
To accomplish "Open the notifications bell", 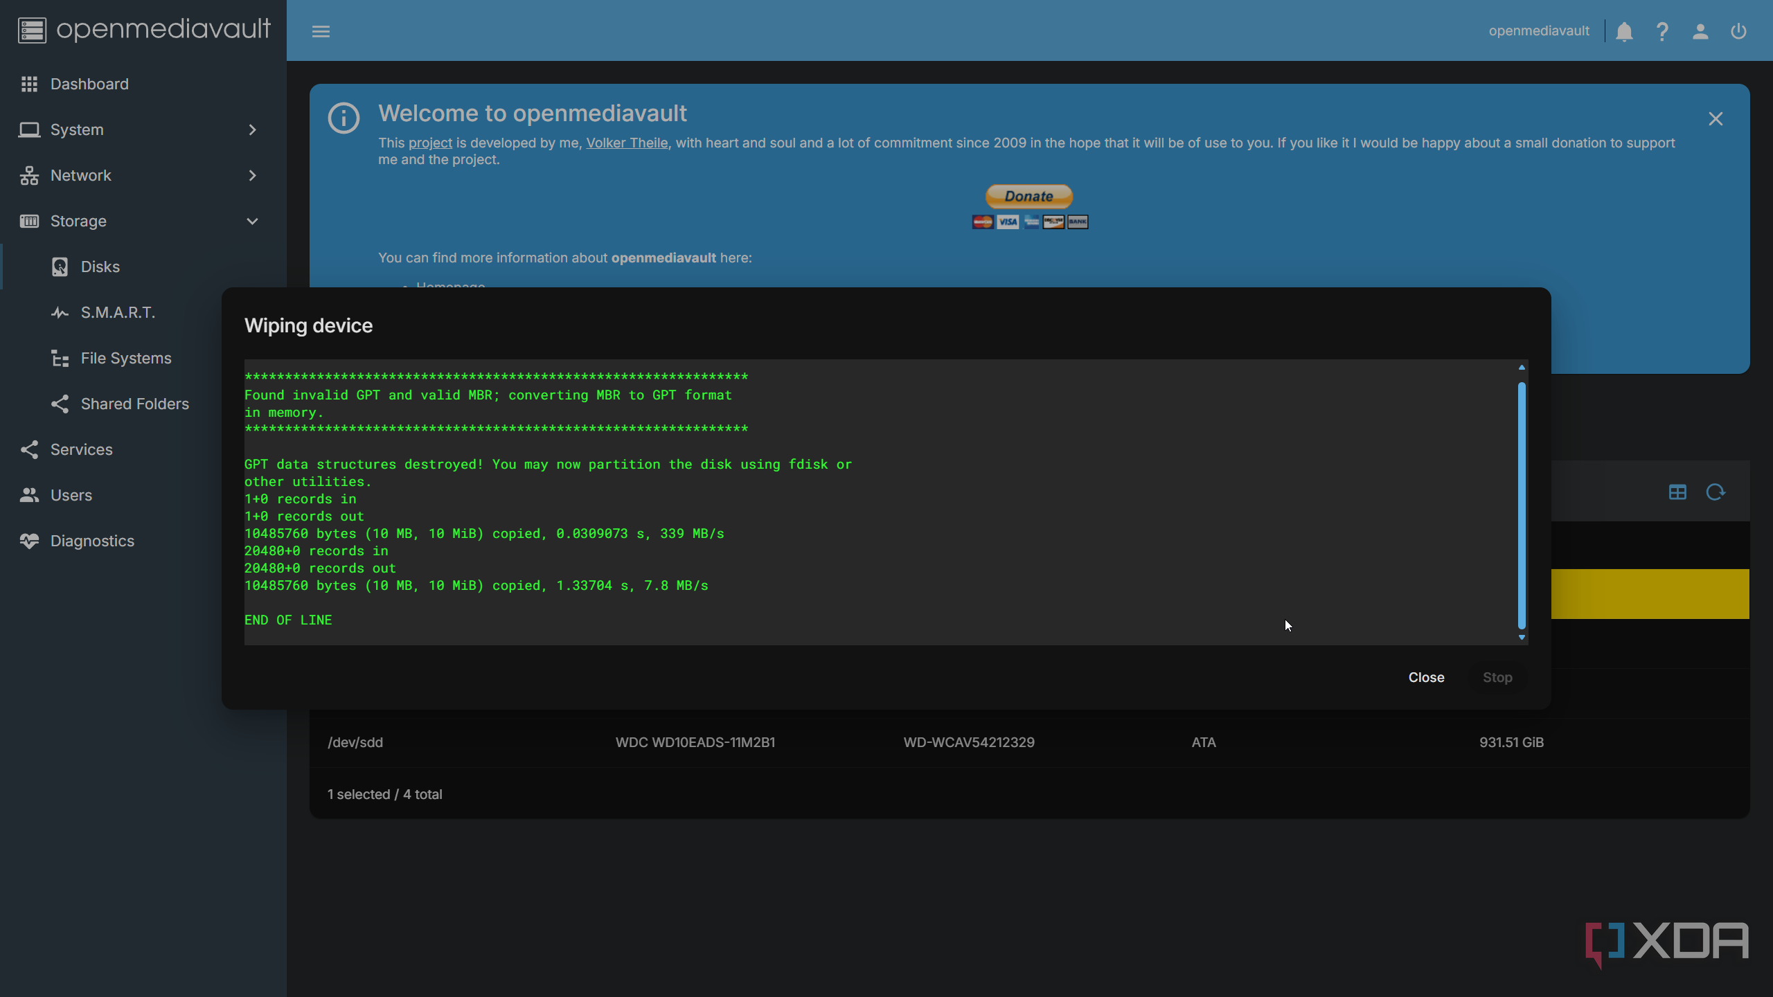I will coord(1624,31).
